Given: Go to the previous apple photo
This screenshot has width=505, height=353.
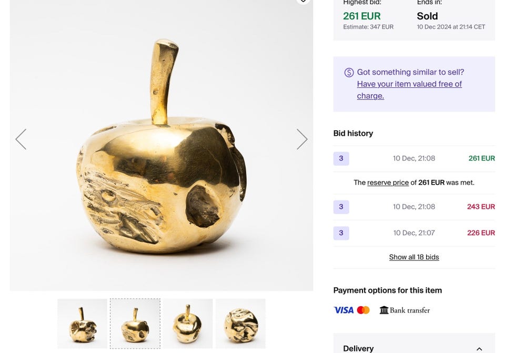Looking at the screenshot, I should coord(21,139).
